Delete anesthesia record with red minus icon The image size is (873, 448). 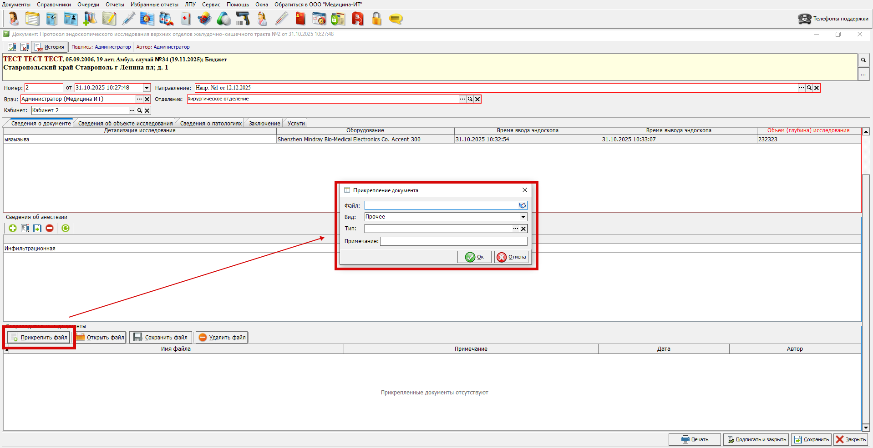[x=50, y=228]
